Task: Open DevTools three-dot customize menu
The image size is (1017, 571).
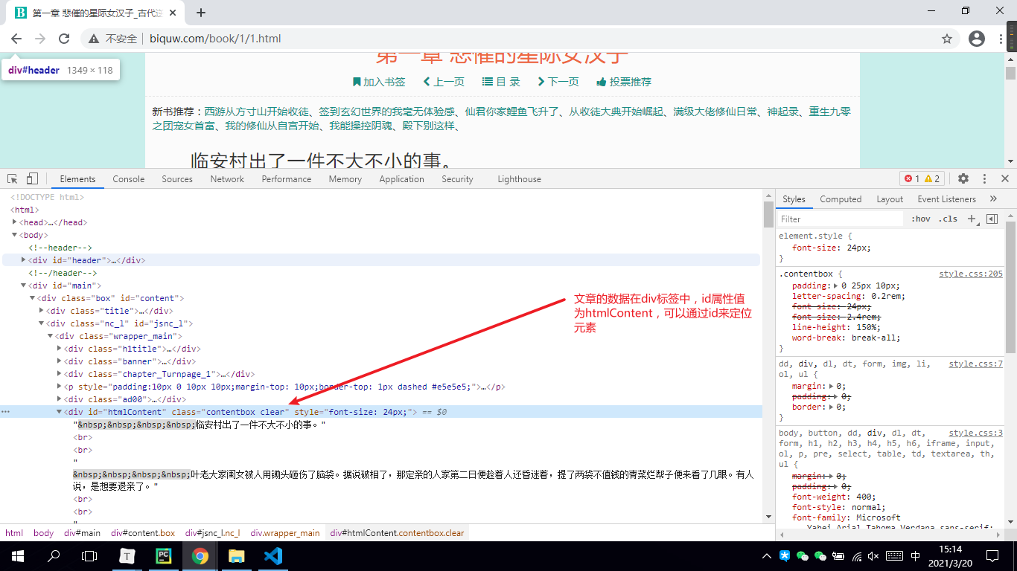Action: [x=984, y=178]
